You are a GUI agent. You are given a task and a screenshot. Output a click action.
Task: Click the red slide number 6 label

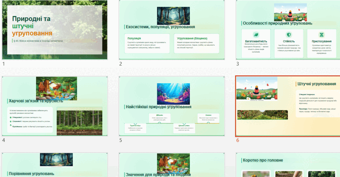tap(238, 140)
